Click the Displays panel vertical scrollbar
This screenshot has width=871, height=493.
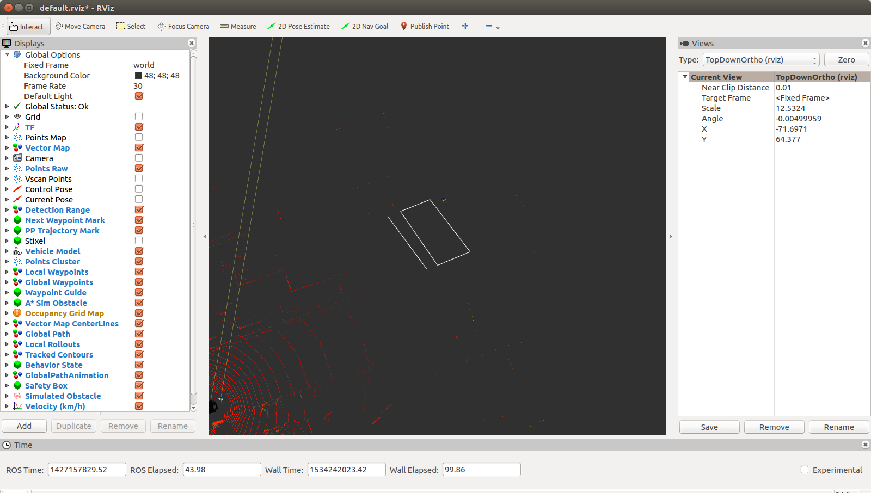pos(193,226)
